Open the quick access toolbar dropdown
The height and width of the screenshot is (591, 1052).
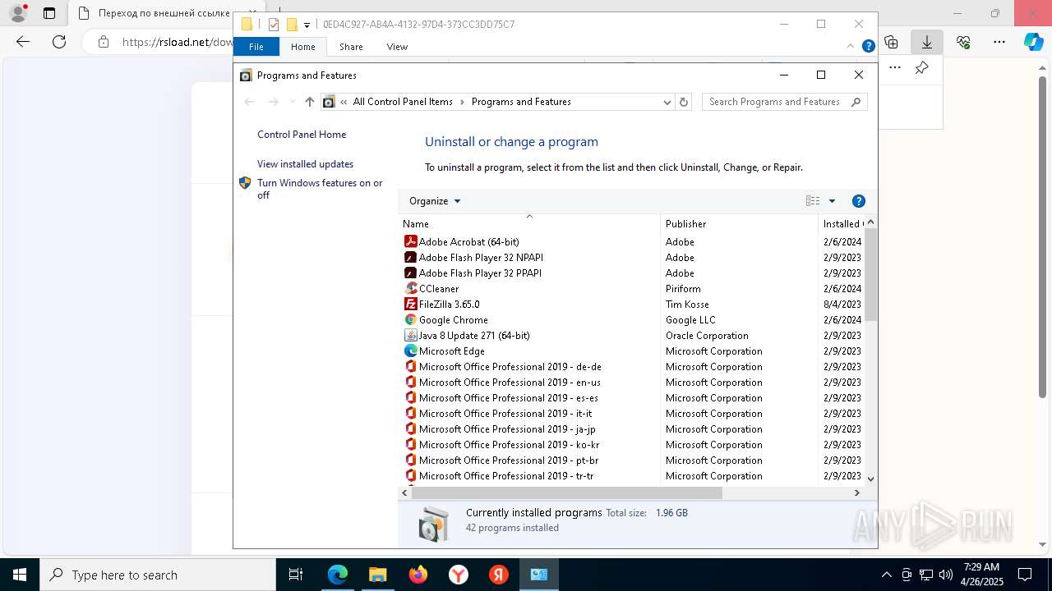click(x=307, y=25)
